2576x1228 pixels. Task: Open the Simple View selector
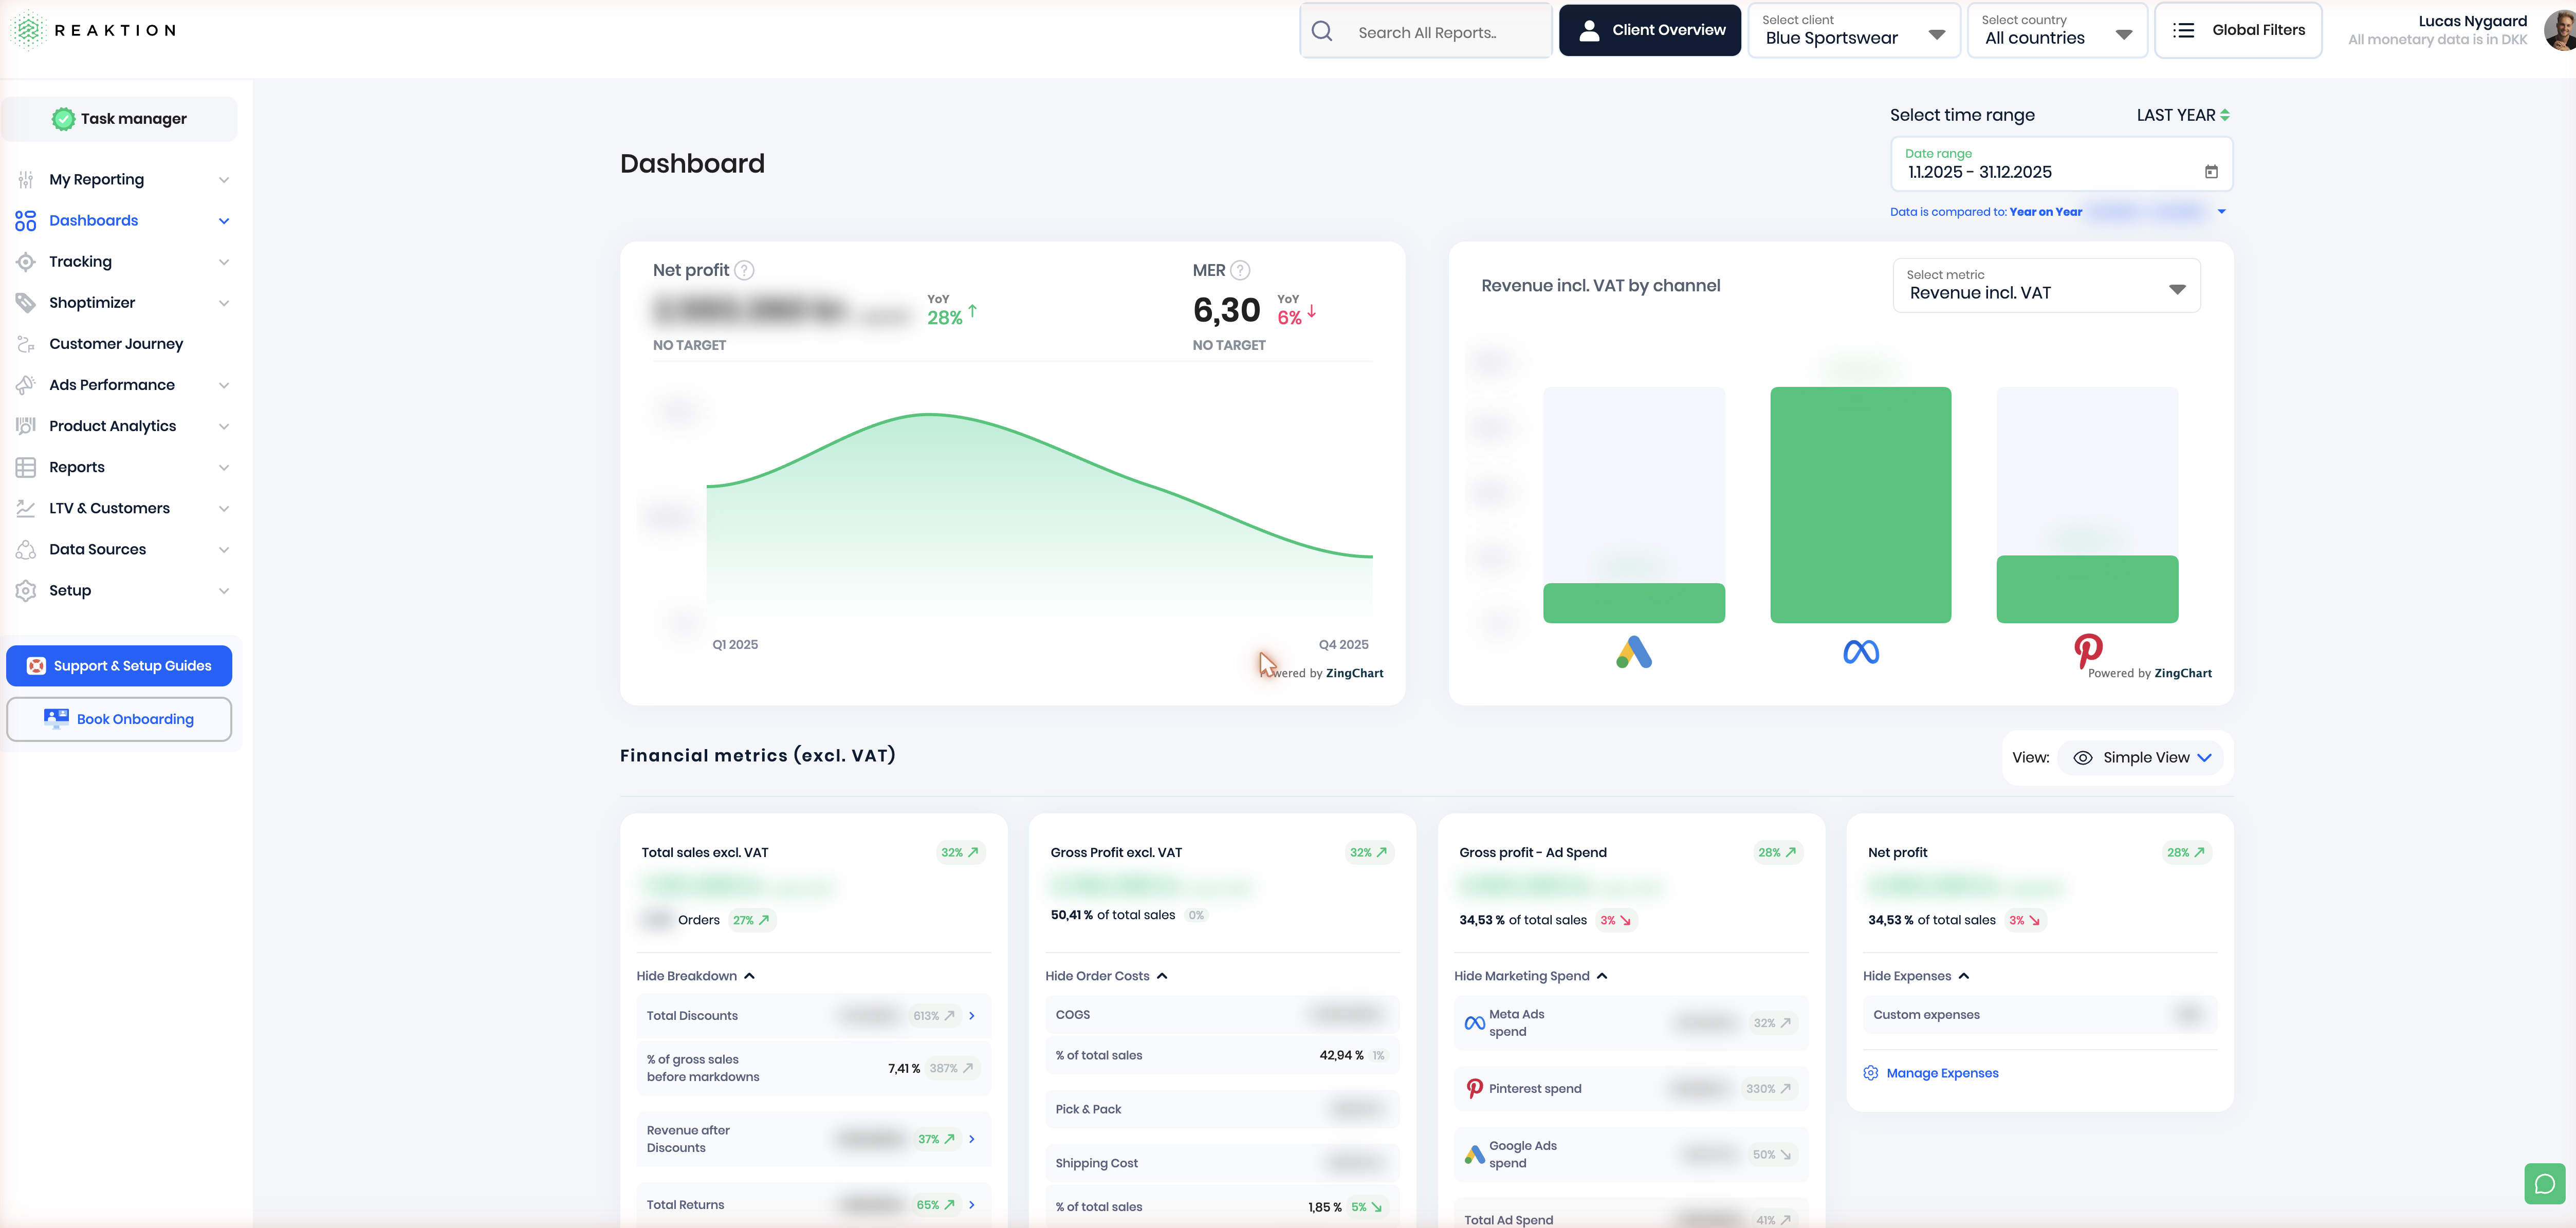(x=2142, y=758)
